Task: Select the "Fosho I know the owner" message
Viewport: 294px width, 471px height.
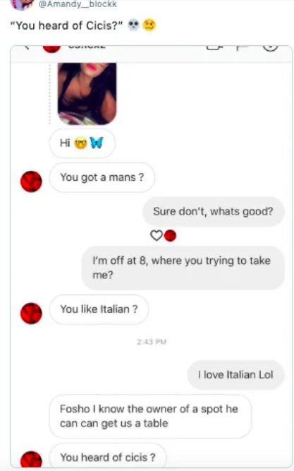Action: [150, 417]
